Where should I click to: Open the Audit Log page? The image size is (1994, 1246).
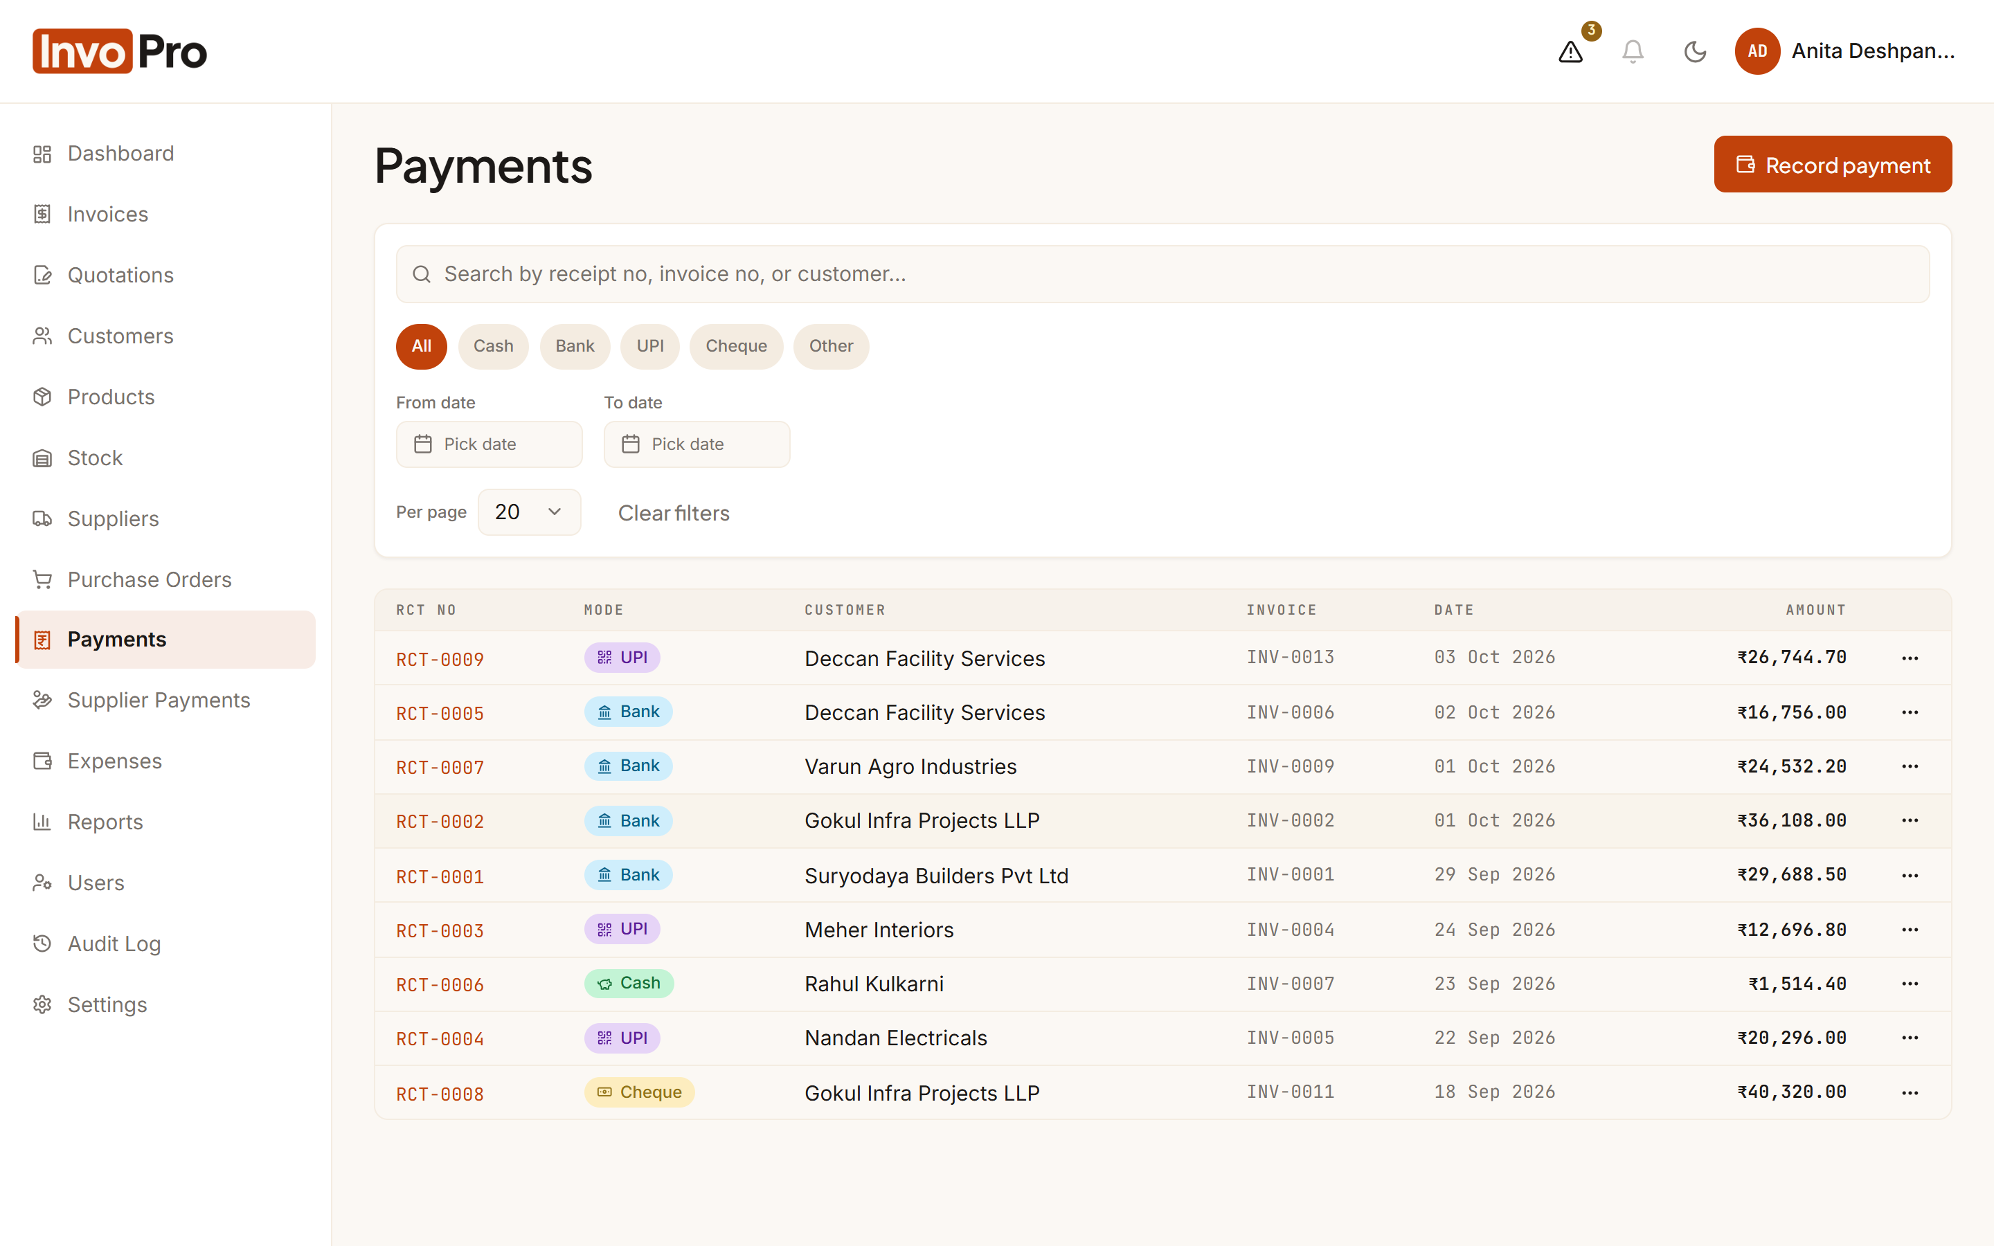coord(165,944)
